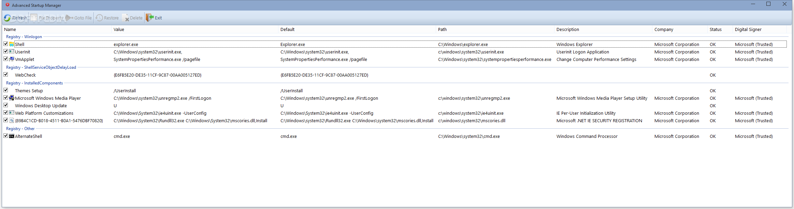Click the Web Platform Customizations entry icon
Viewport: 794px width, 209px height.
(12, 113)
